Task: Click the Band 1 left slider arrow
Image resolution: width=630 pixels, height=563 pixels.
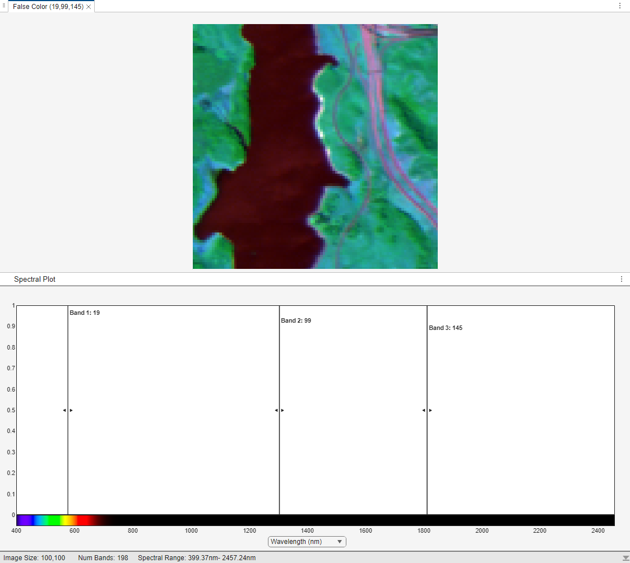Action: [x=64, y=411]
